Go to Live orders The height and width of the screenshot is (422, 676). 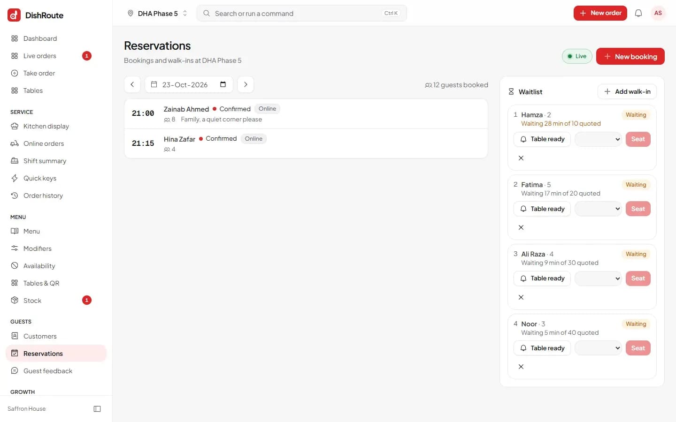(x=56, y=56)
